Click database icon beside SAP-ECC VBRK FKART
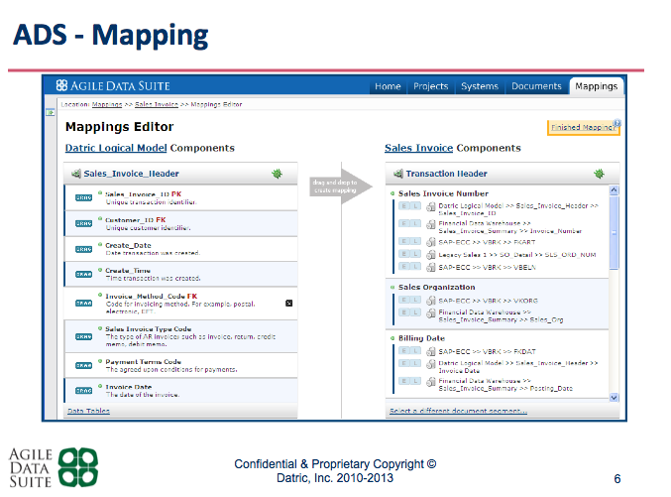Image resolution: width=671 pixels, height=497 pixels. 431,242
